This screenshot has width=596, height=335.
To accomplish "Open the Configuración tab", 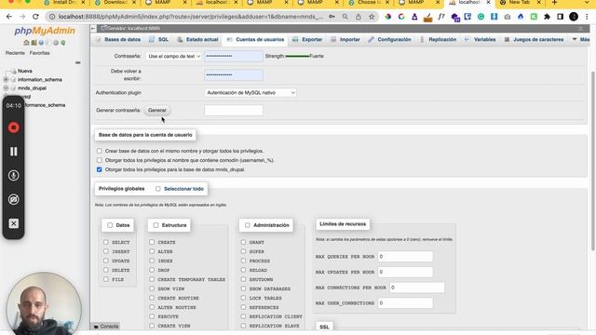I will coord(389,39).
